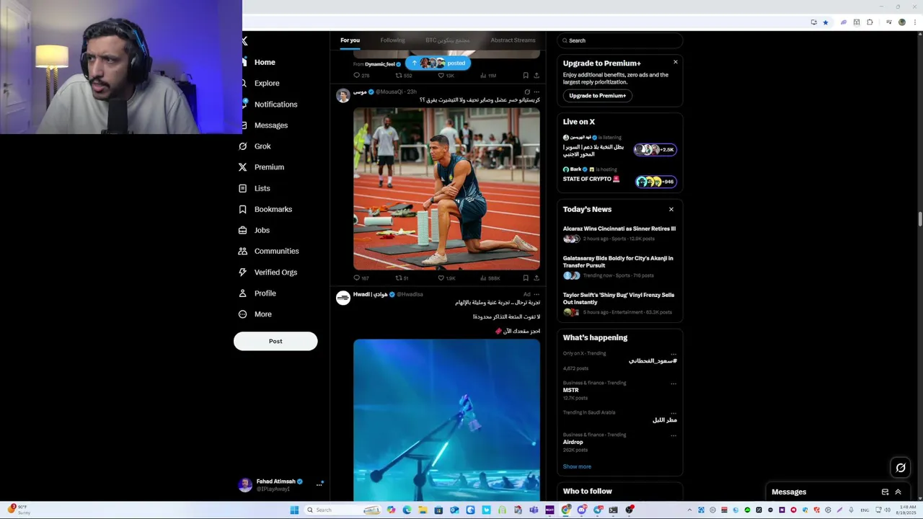Open options for the Airdrop trend
The width and height of the screenshot is (923, 519).
click(x=674, y=435)
